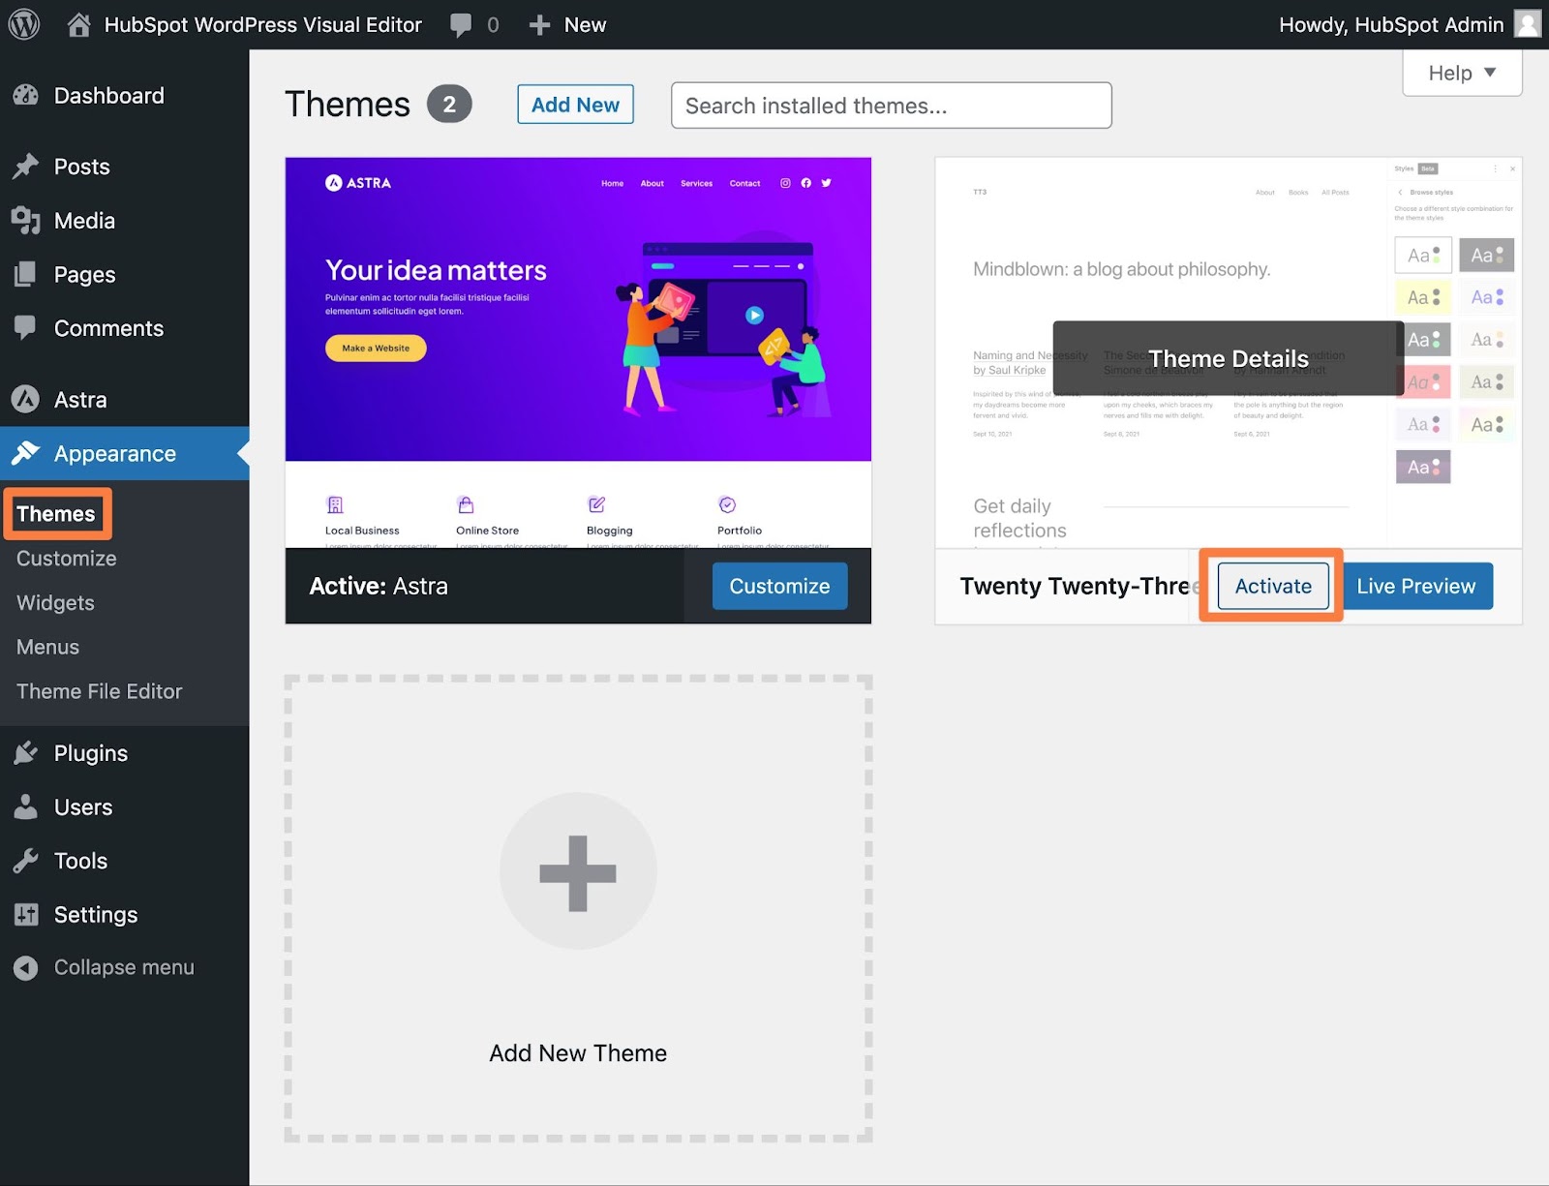Open Theme Details overlay
Screen dimensions: 1549x1186
point(1228,358)
